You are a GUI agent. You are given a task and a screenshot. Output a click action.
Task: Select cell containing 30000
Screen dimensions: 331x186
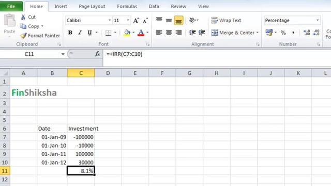point(81,162)
